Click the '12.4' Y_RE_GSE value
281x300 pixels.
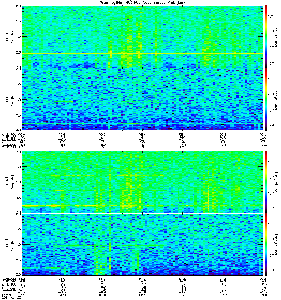22,136
